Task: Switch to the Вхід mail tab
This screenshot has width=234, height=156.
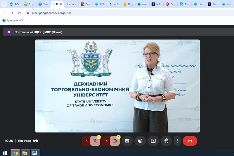Action: click(x=29, y=4)
